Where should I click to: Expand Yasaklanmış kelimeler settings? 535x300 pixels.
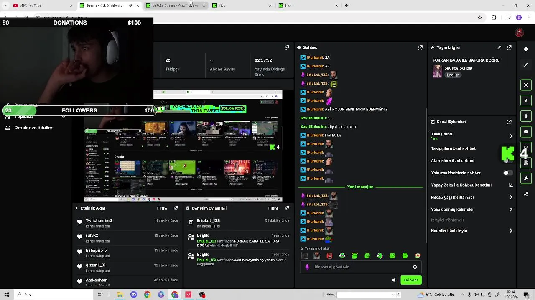click(511, 210)
